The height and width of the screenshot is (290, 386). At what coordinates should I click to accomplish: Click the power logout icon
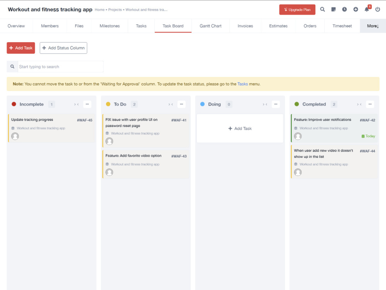[x=378, y=9]
